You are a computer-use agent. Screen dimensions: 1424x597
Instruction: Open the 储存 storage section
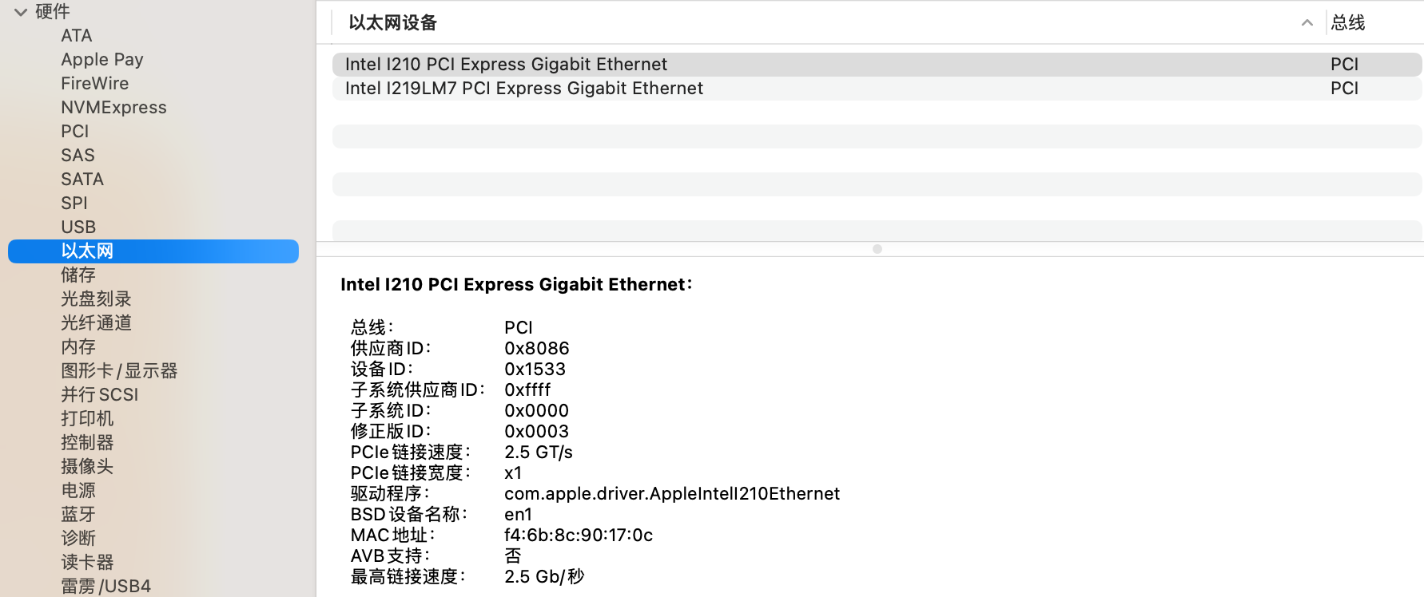pos(78,275)
